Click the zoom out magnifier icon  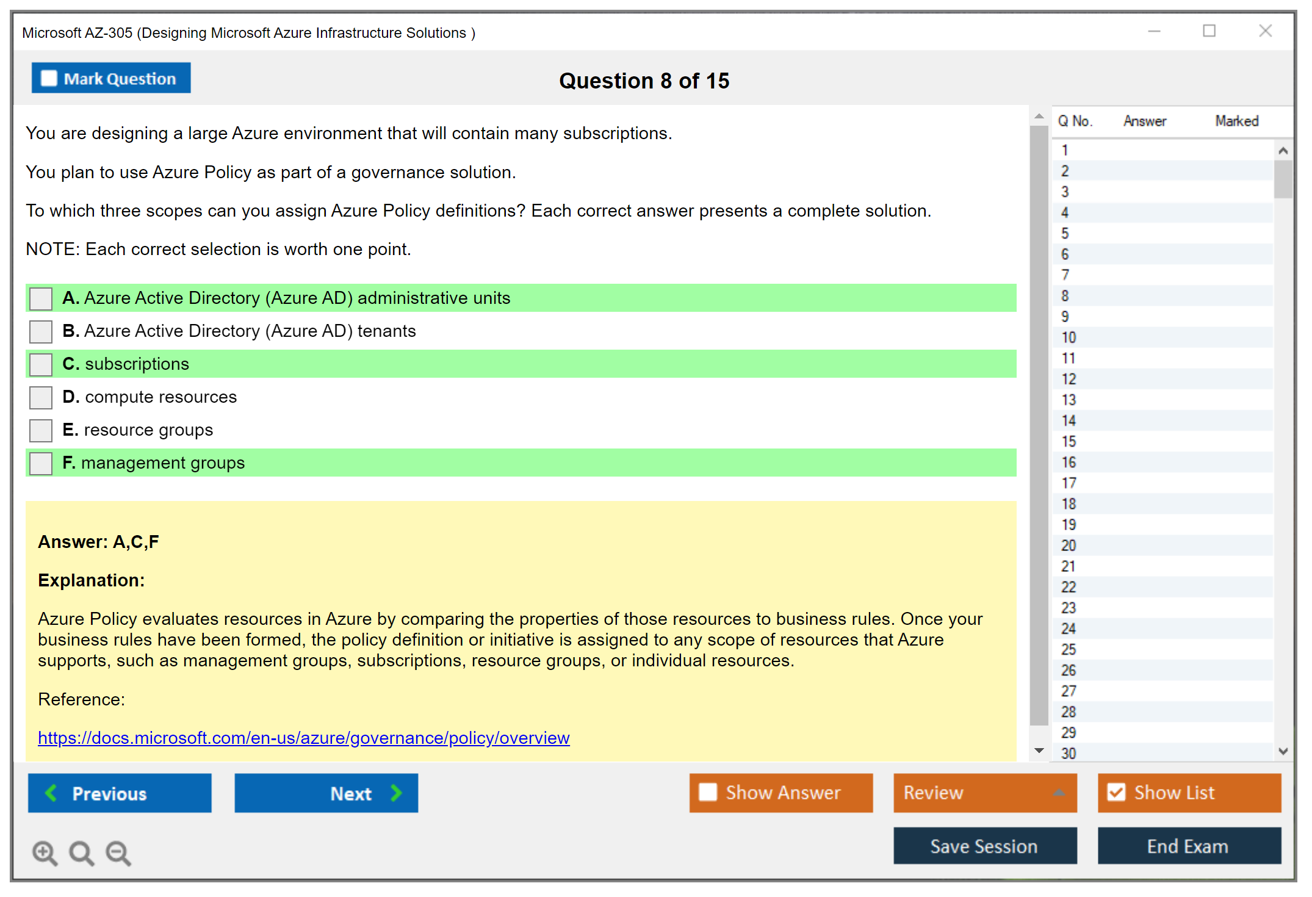118,852
